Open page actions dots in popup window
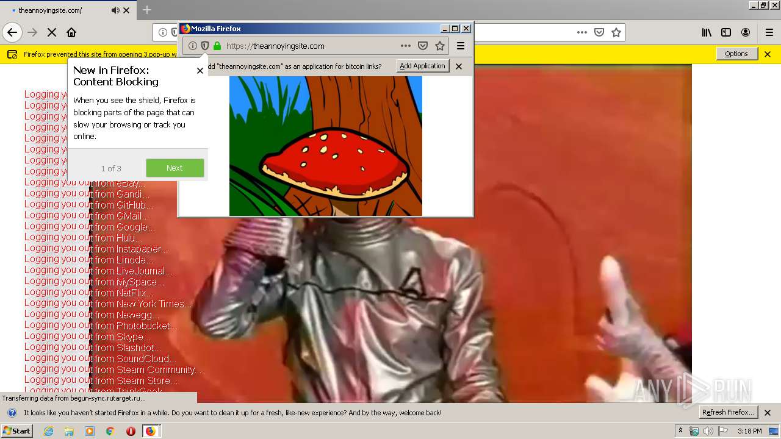 [x=406, y=46]
